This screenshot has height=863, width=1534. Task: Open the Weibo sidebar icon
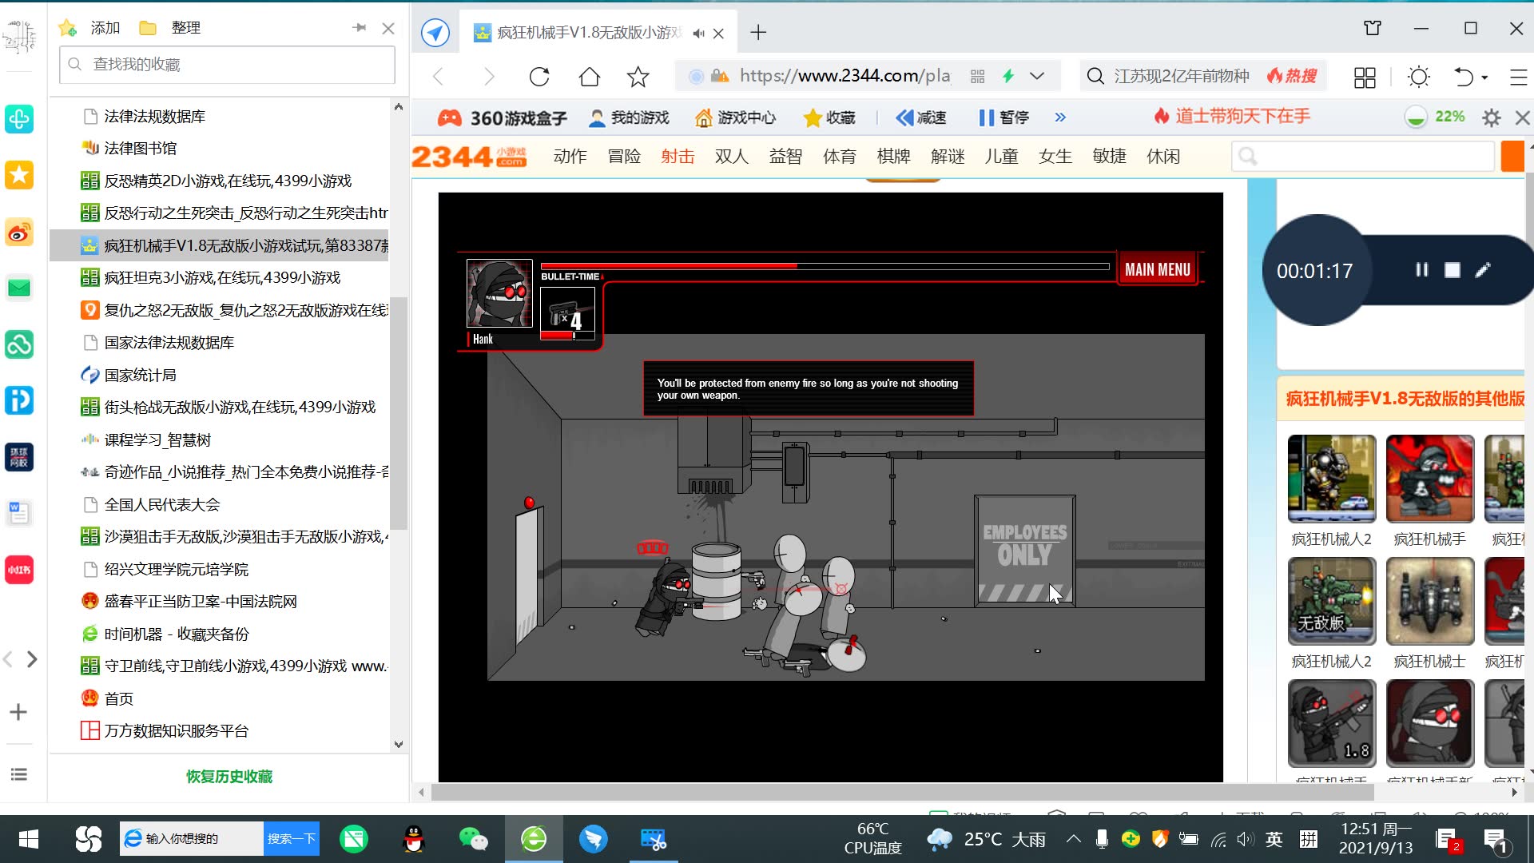click(x=19, y=233)
